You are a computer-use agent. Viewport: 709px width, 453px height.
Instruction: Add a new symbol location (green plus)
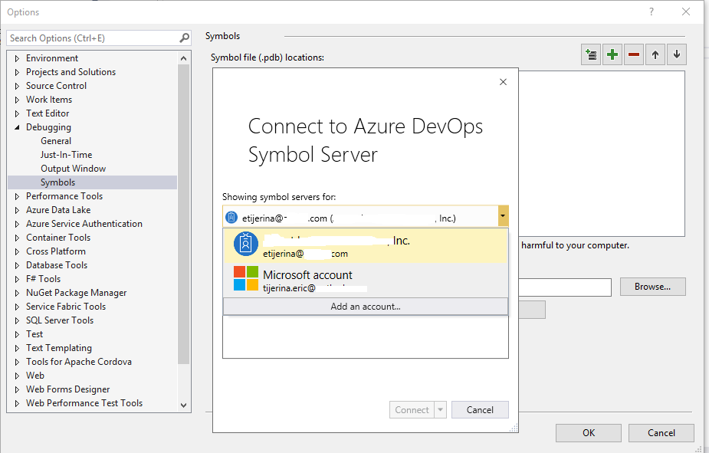click(x=612, y=54)
